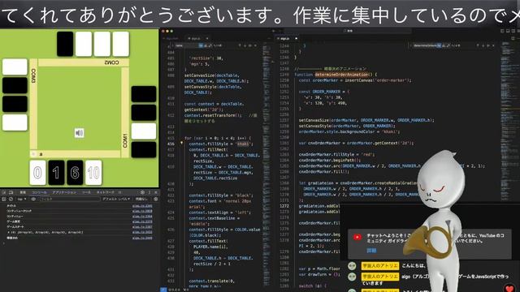Toggle regex in left find widget

click(x=210, y=45)
